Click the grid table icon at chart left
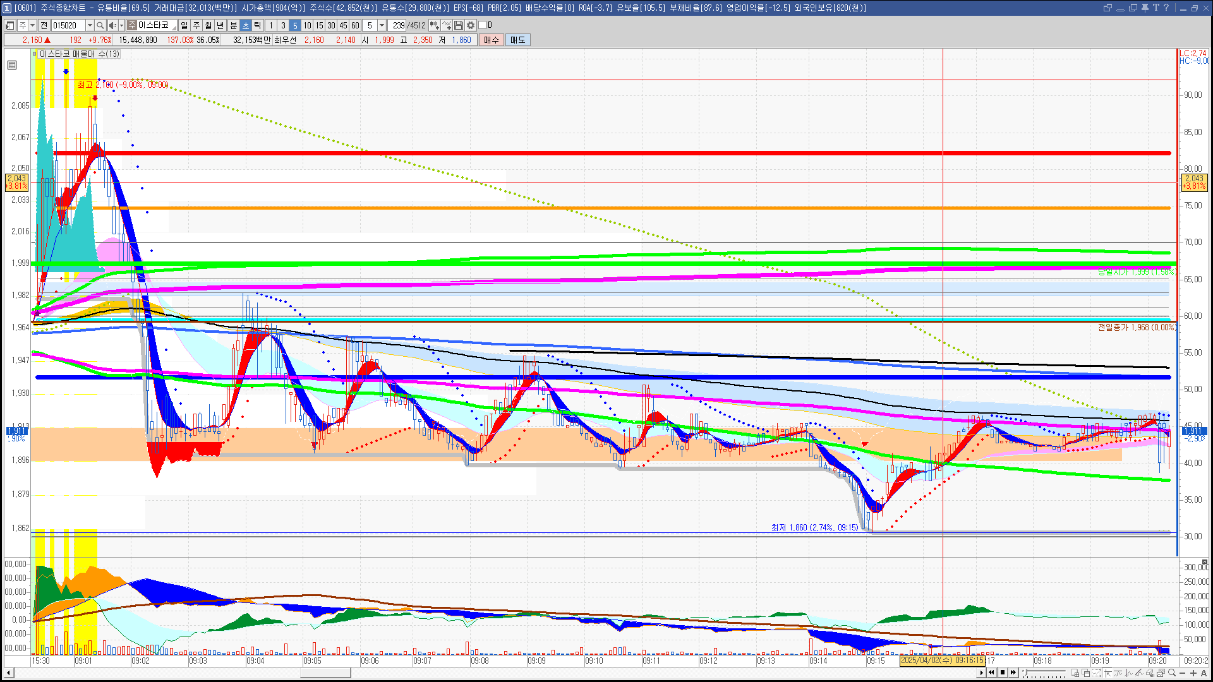Viewport: 1213px width, 682px height. click(x=12, y=65)
